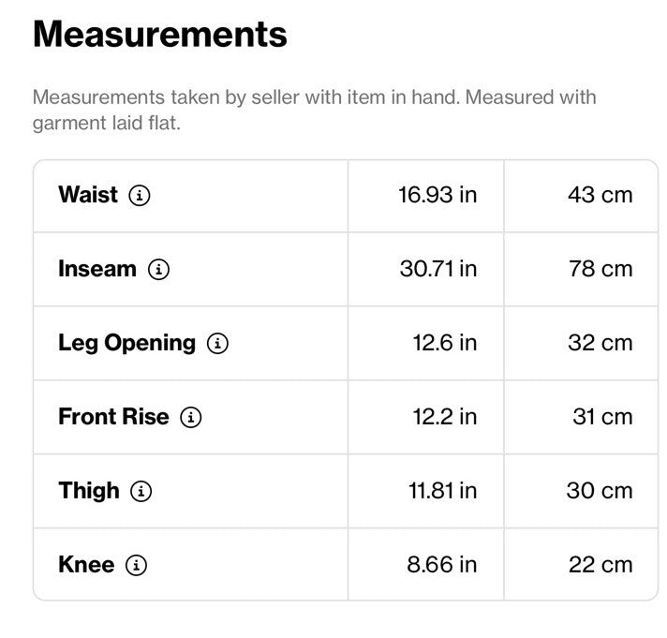
Task: Open the Front Rise info icon
Action: 191,417
